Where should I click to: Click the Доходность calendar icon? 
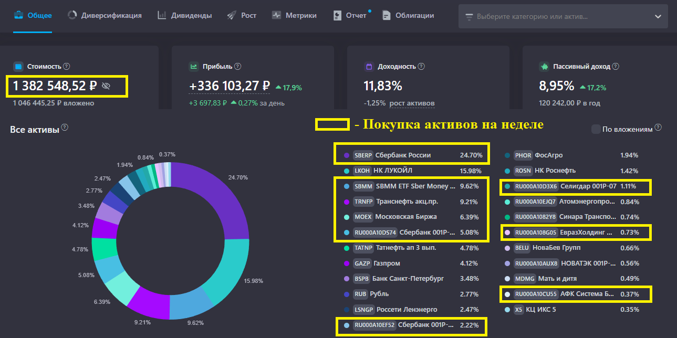pos(369,67)
